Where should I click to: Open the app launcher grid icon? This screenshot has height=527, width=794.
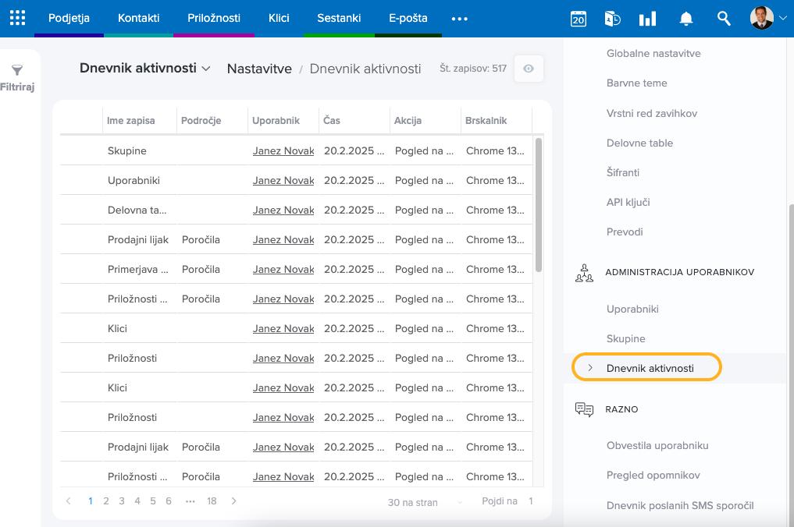(17, 18)
